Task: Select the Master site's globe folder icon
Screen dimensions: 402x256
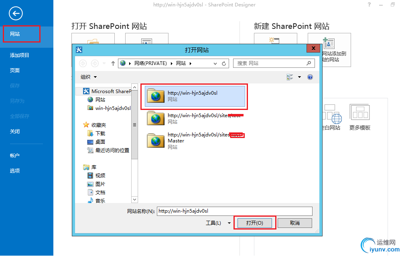Action: 156,140
